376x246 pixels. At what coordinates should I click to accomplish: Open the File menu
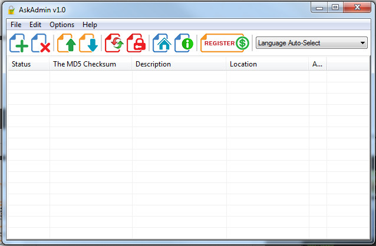point(16,25)
